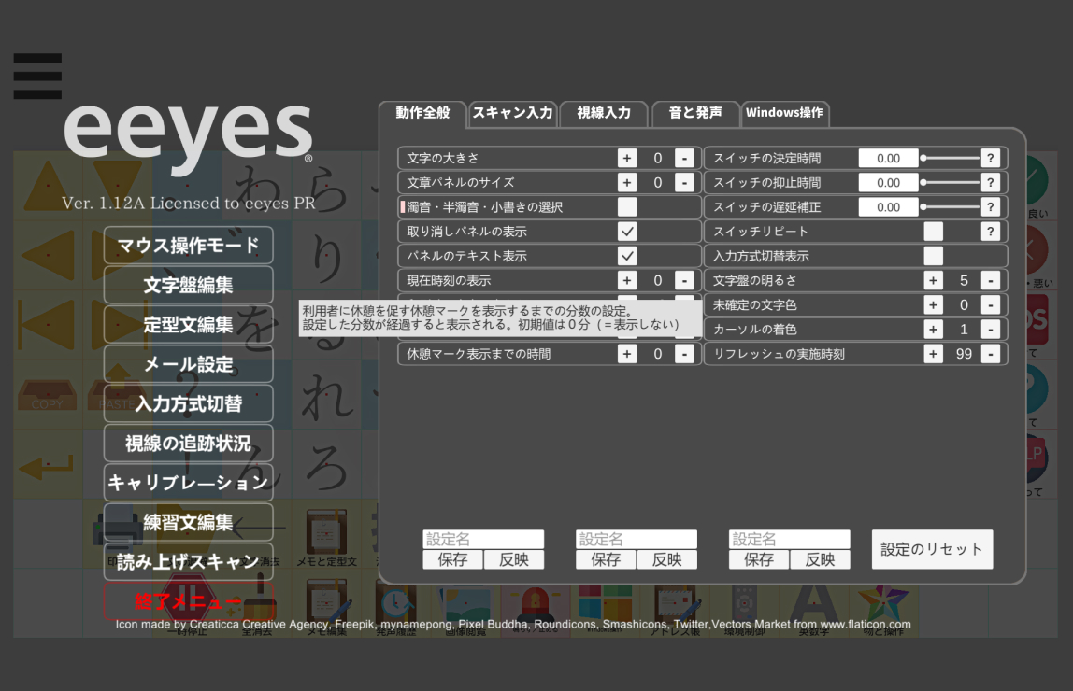Increase 未確定の文字色 value
This screenshot has width=1073, height=691.
[933, 304]
